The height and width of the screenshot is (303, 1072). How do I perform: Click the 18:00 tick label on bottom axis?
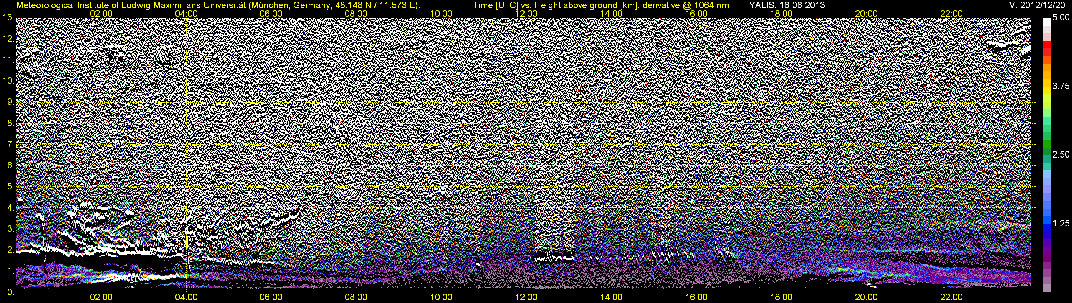click(781, 297)
